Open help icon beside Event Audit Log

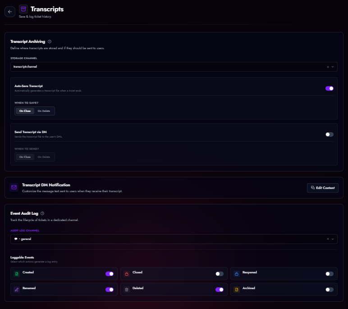point(42,213)
